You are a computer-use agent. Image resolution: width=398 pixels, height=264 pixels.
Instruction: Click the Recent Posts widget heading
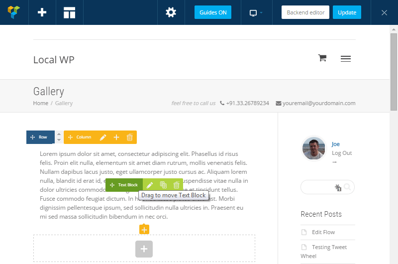(321, 214)
